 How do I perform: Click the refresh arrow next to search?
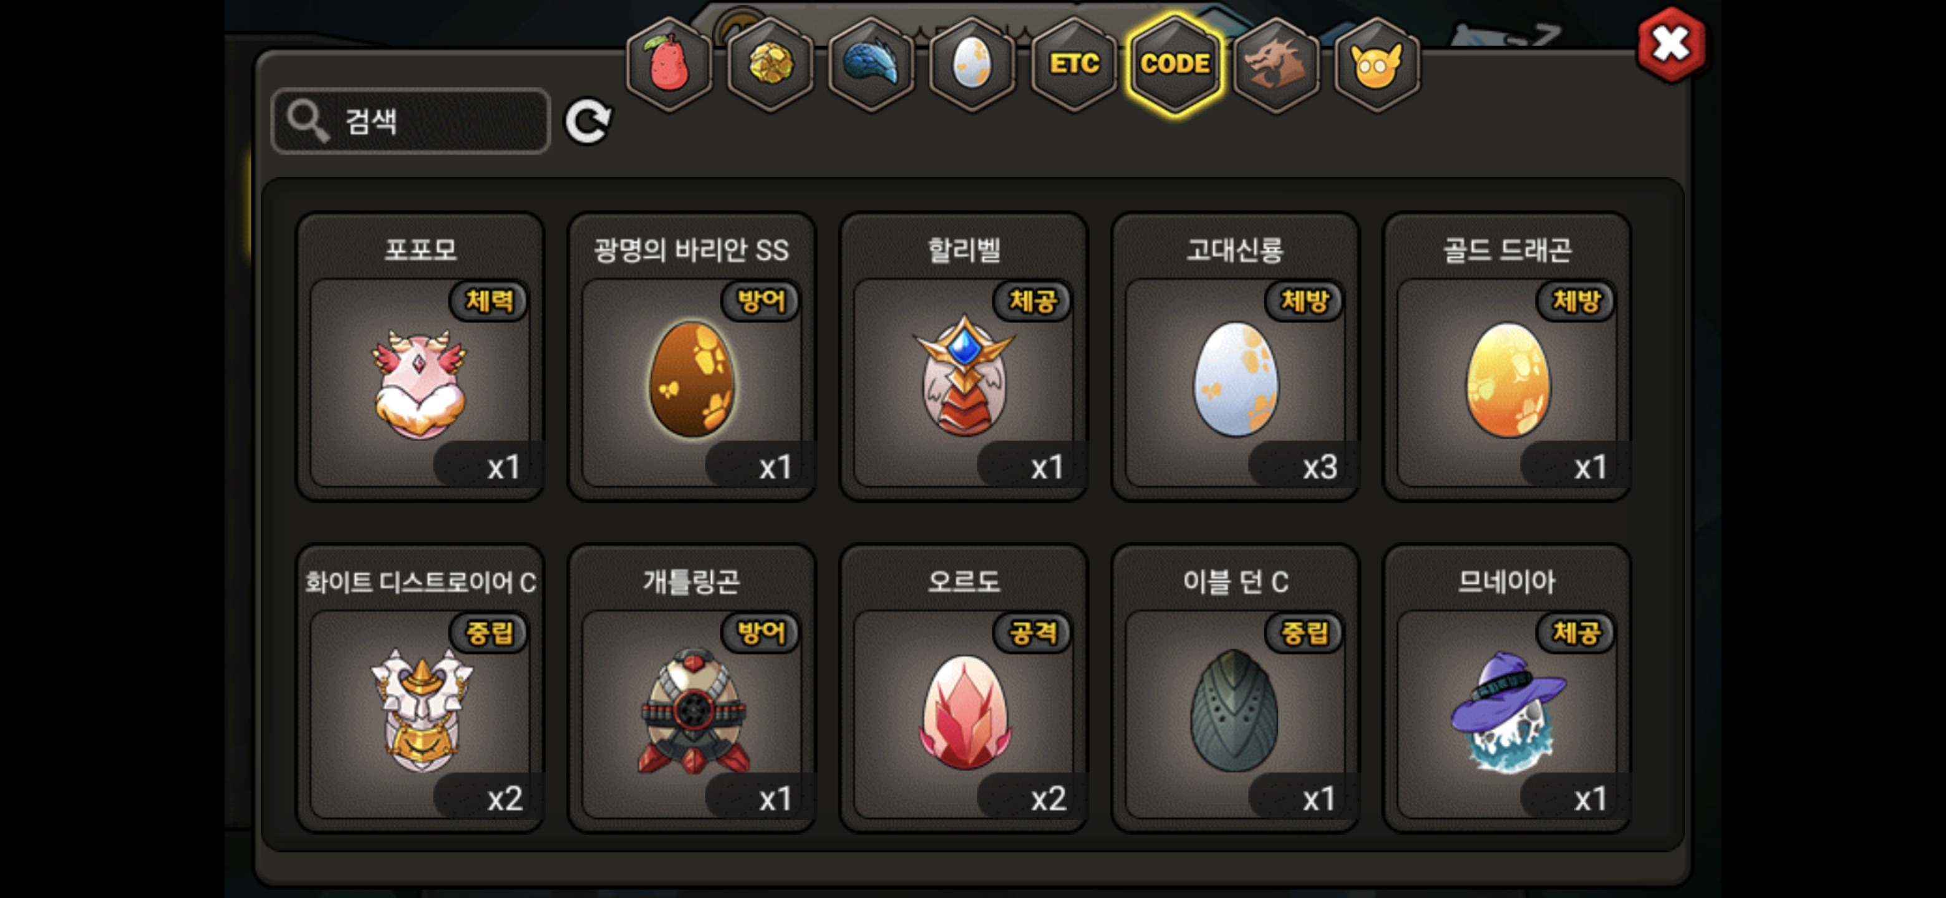[589, 121]
